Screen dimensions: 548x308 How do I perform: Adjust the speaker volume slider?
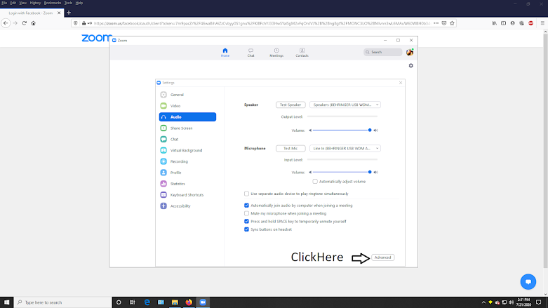click(x=342, y=130)
